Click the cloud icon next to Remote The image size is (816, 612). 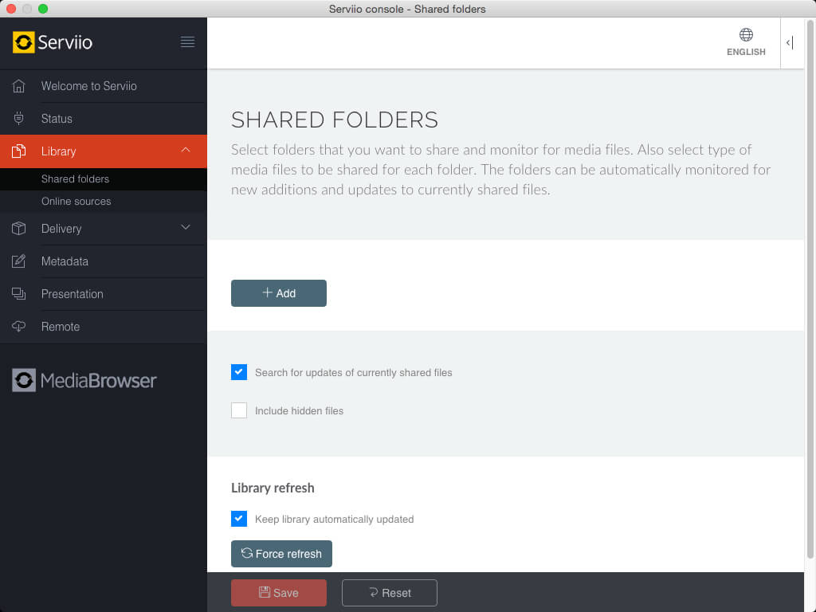(x=19, y=327)
